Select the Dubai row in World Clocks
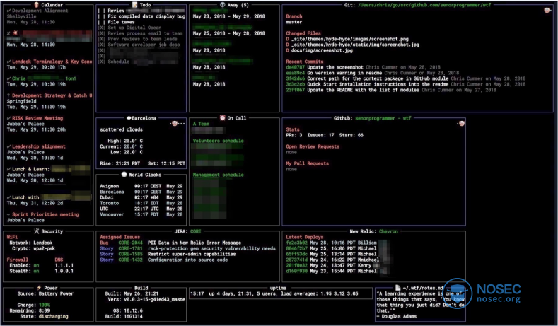Viewport: 558px width, 326px height. (141, 197)
